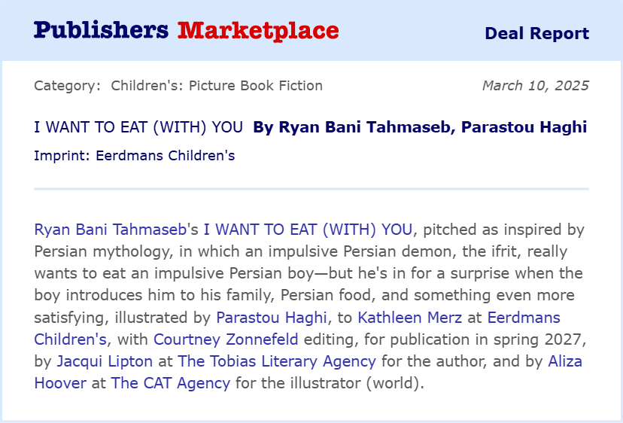
Task: Open the I WANT TO EAT (WITH) YOU header title
Action: [138, 127]
